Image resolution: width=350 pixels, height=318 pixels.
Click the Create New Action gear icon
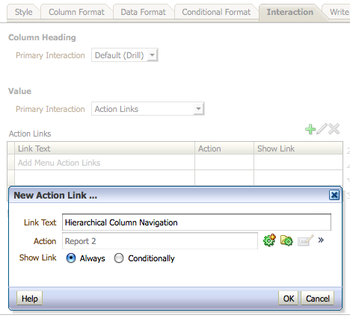click(269, 240)
